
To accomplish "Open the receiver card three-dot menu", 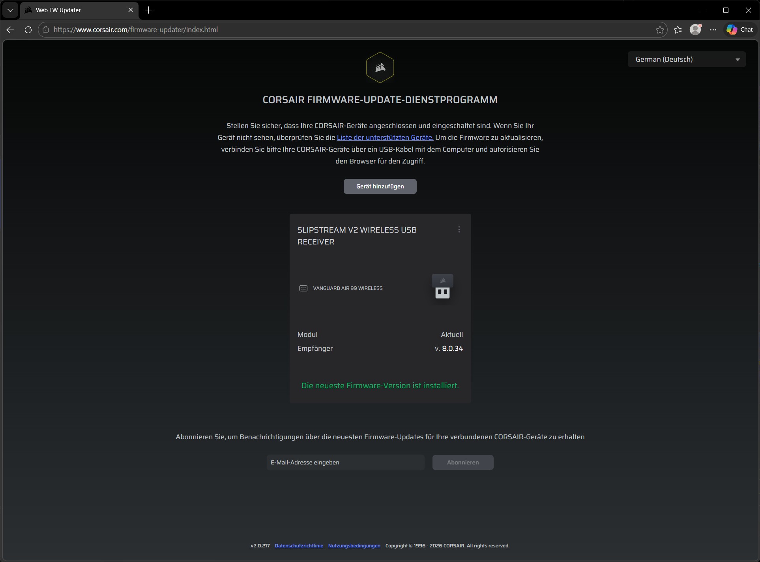I will (x=459, y=230).
